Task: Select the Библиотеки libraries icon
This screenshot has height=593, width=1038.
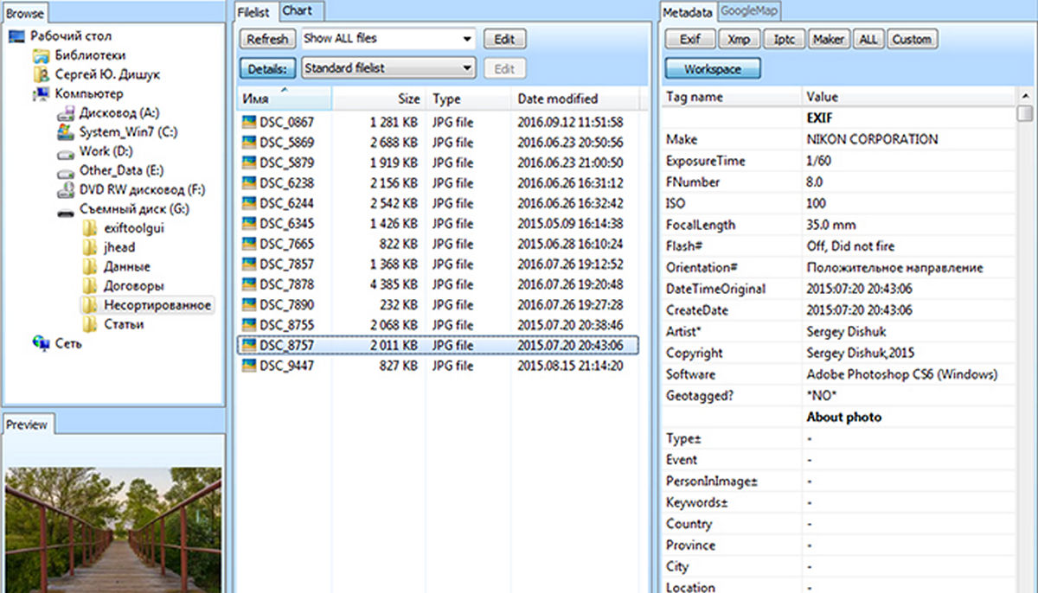Action: 41,56
